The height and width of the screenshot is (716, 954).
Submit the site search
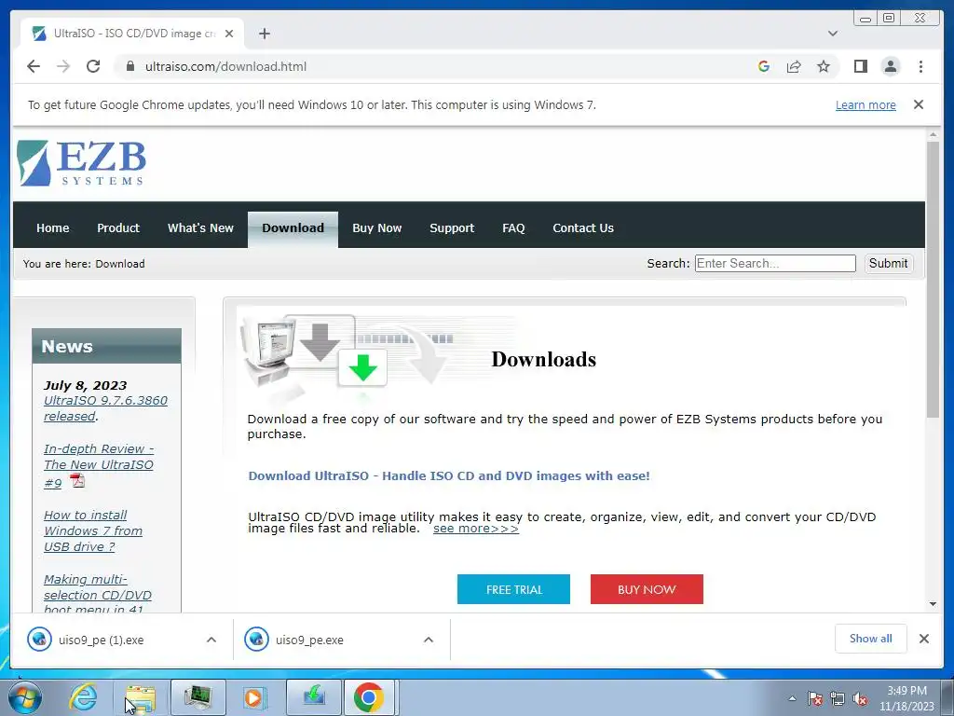(x=888, y=263)
